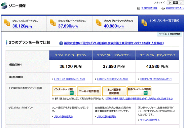Click the プラン2 グレードアッププラン tab document icon
Screen dimensions: 185x128
(53, 22)
